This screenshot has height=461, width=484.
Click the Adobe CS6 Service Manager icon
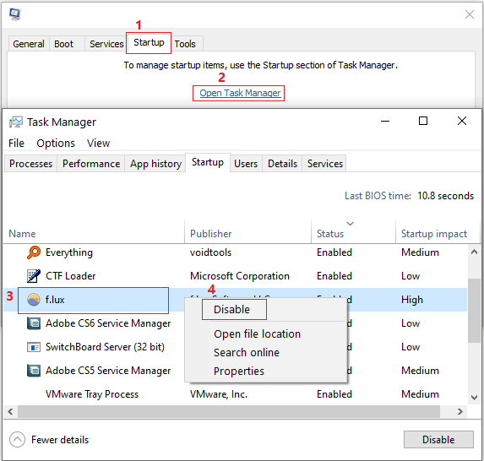click(34, 323)
